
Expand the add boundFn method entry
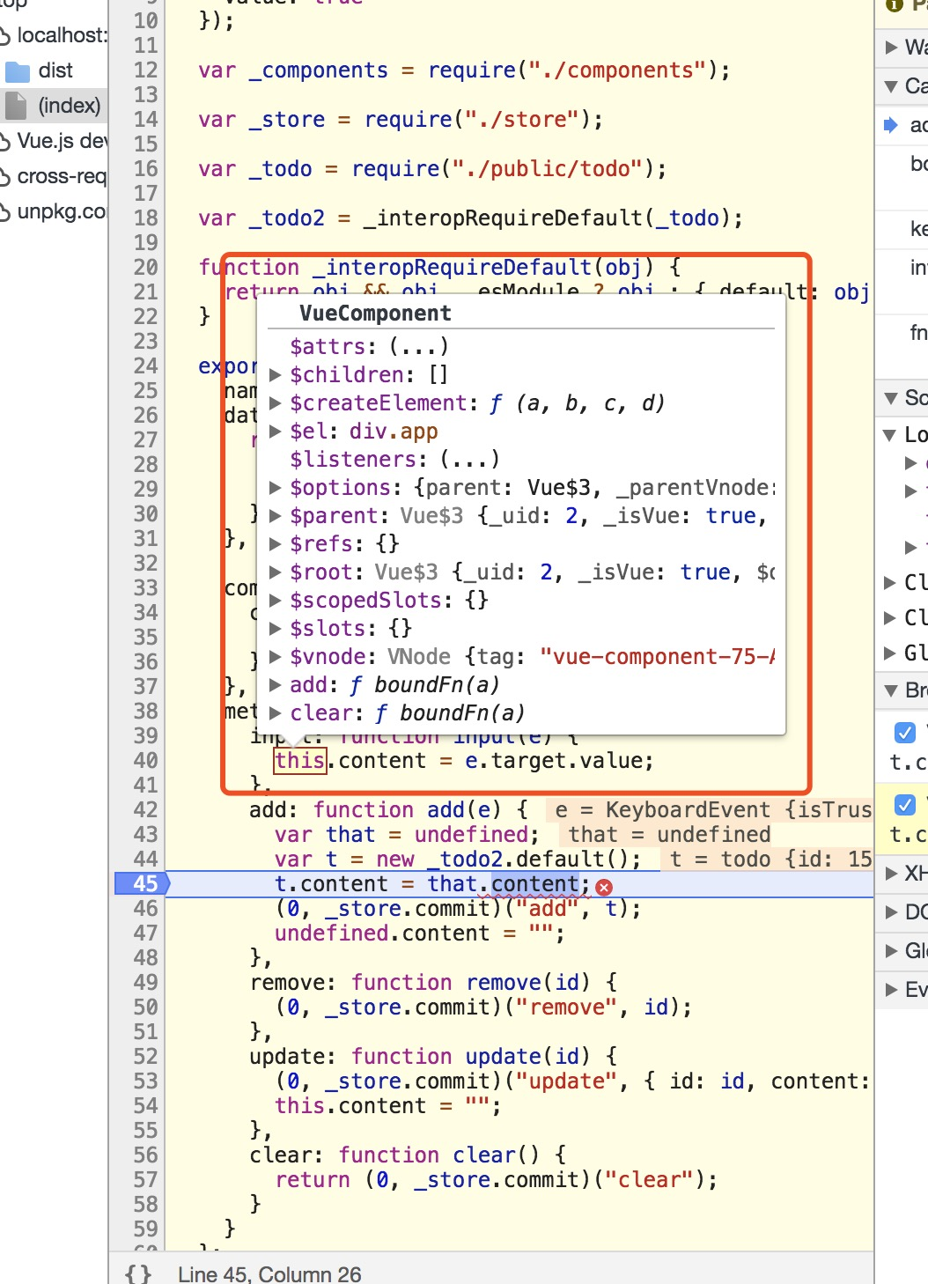point(275,685)
